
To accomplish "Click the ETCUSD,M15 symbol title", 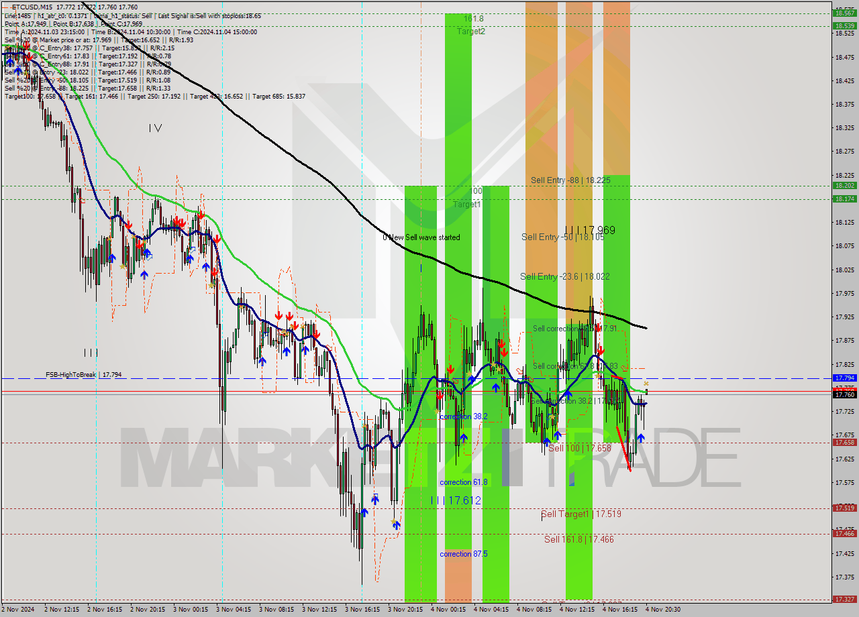I will (32, 7).
